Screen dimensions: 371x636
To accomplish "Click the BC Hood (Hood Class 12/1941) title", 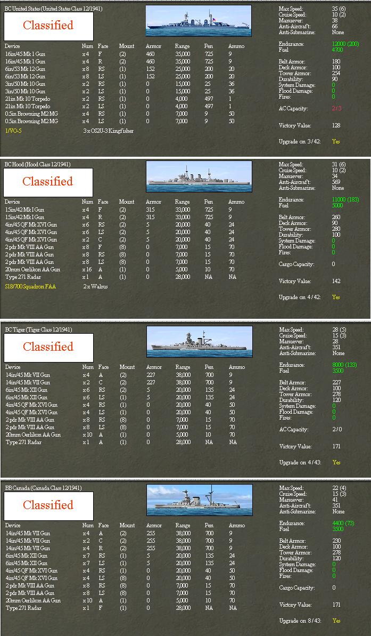I will [x=38, y=164].
